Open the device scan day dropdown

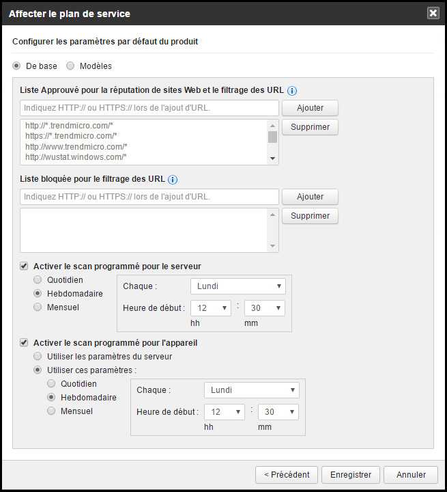(251, 389)
